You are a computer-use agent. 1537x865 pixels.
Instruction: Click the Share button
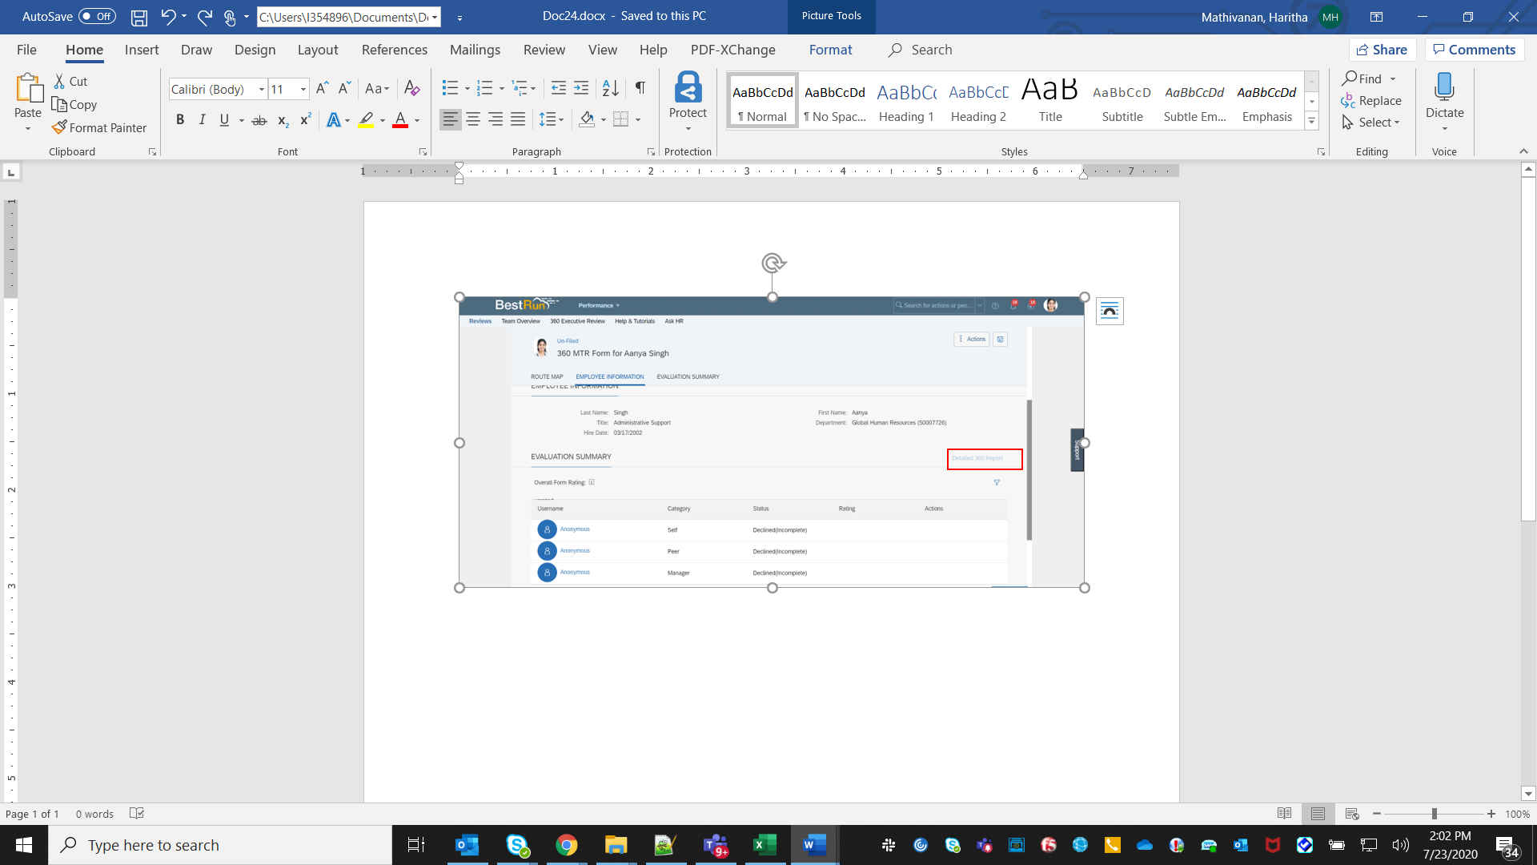click(1382, 50)
